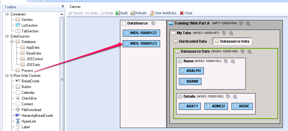Select the WDS-10000123 datasource block
Screen dimensions: 288x131
click(x=142, y=44)
